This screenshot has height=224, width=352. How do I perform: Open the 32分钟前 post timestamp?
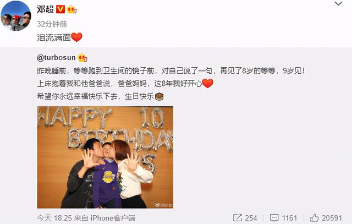tap(52, 24)
